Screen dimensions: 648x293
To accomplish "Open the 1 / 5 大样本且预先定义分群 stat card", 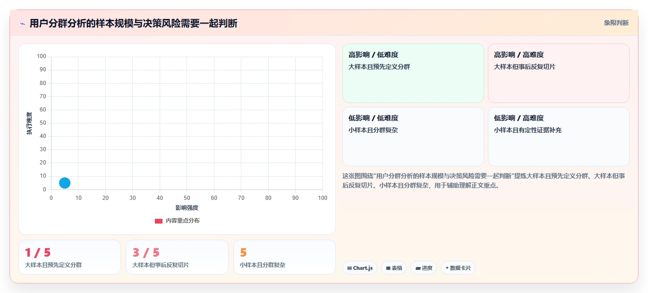I will coord(70,257).
